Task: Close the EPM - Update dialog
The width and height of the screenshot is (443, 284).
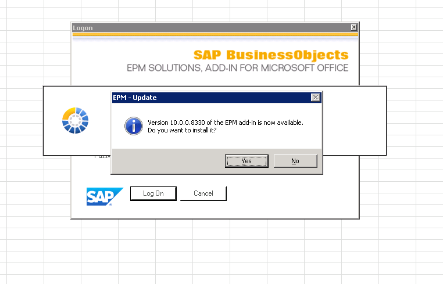Action: point(315,98)
